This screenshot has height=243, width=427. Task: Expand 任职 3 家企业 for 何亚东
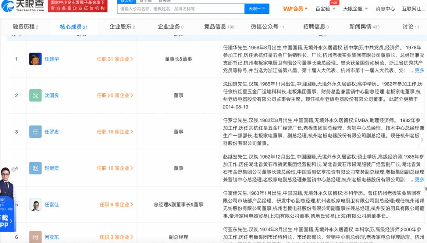pos(116,237)
